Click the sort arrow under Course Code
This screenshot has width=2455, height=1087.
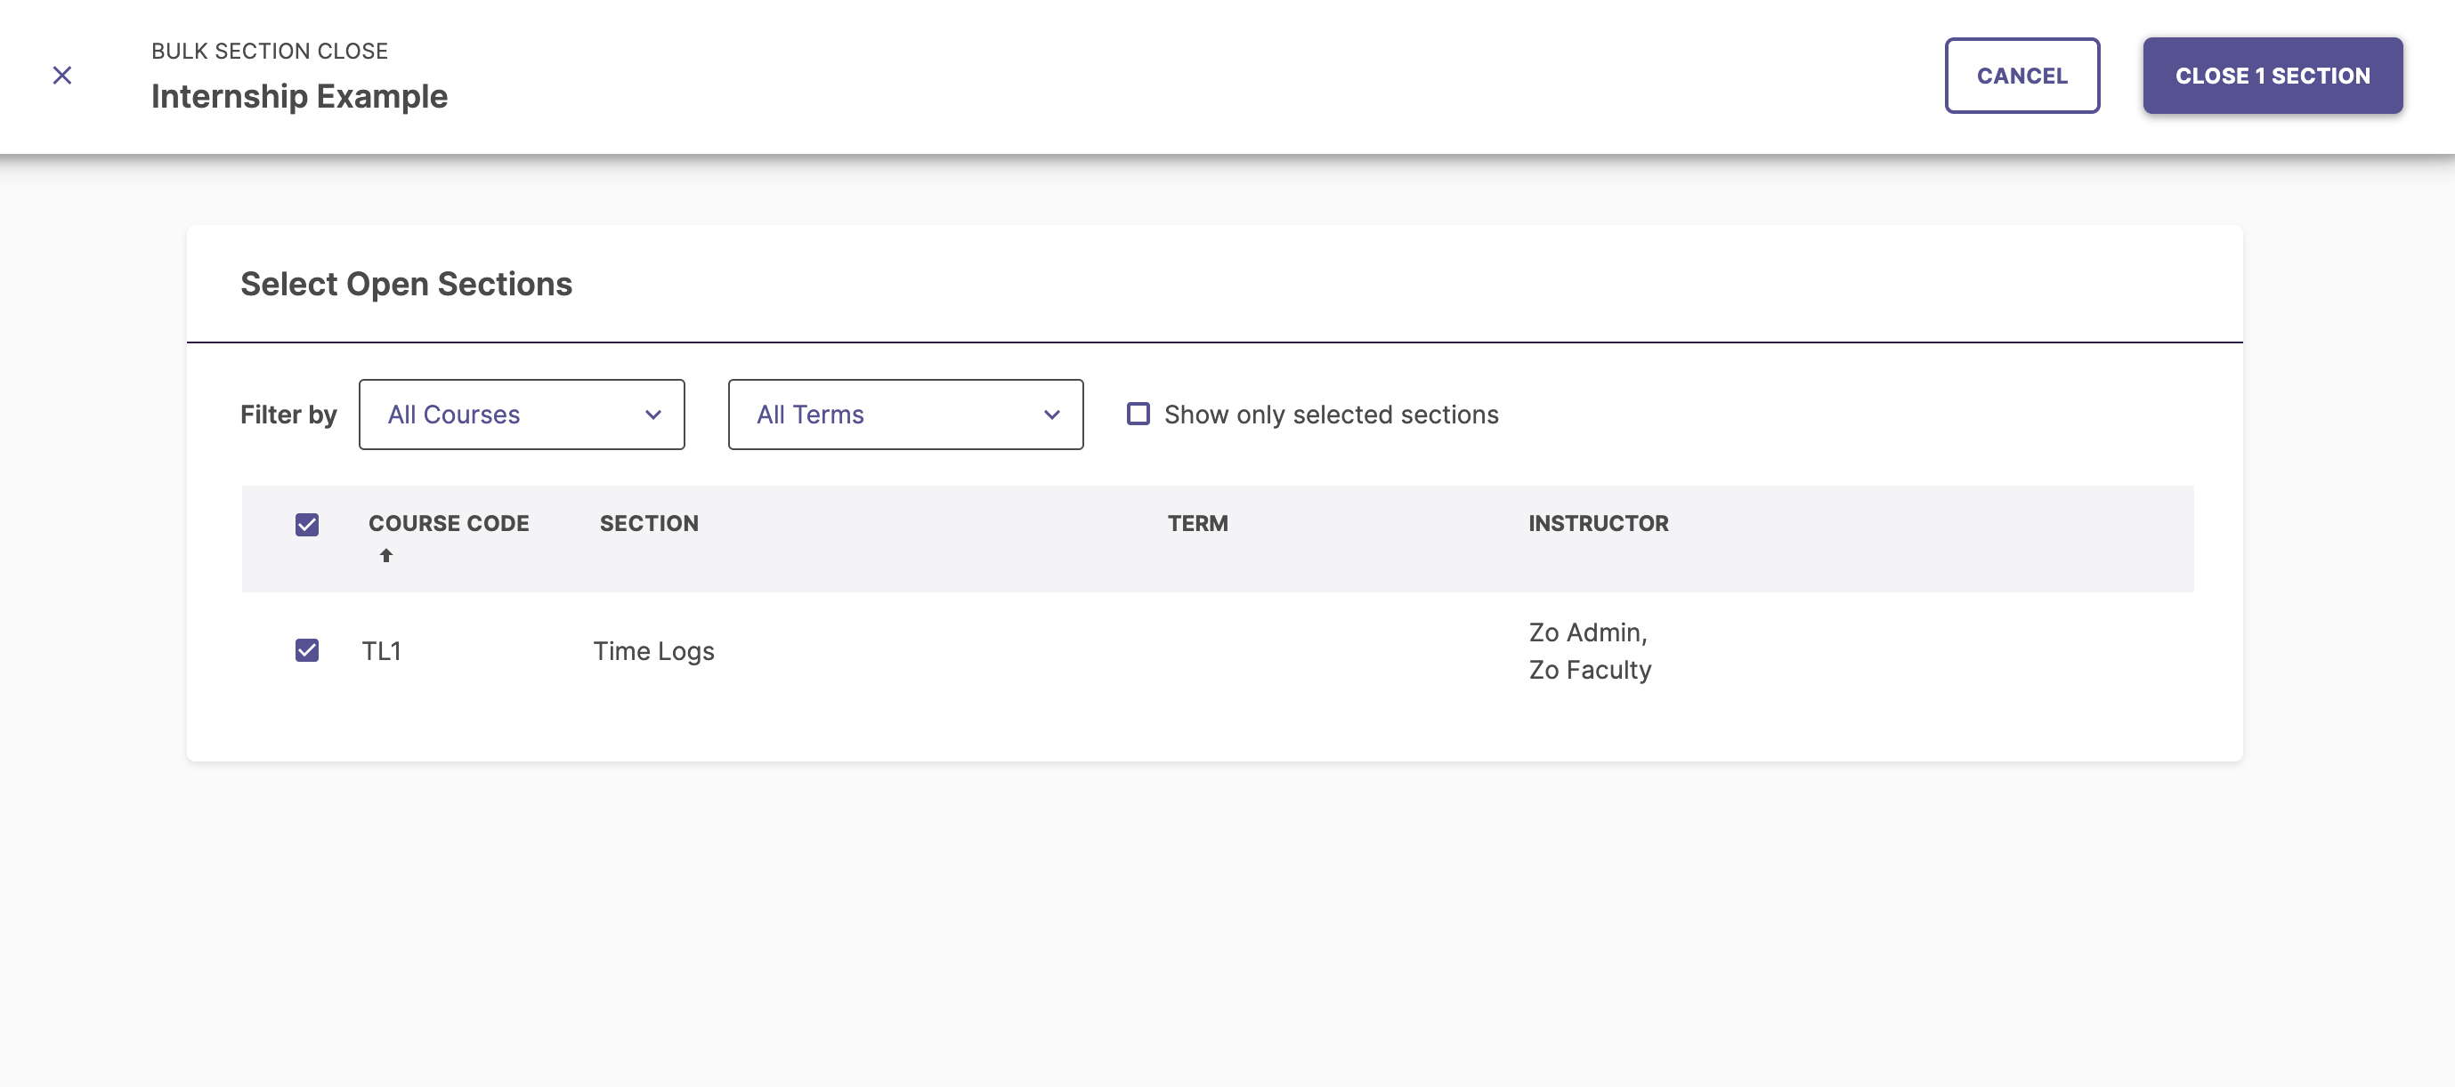[x=386, y=555]
